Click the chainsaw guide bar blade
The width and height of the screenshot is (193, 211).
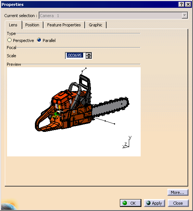[x=111, y=107]
